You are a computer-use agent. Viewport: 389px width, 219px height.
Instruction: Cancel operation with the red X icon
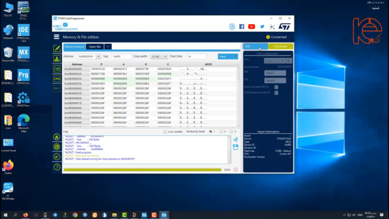click(x=236, y=170)
